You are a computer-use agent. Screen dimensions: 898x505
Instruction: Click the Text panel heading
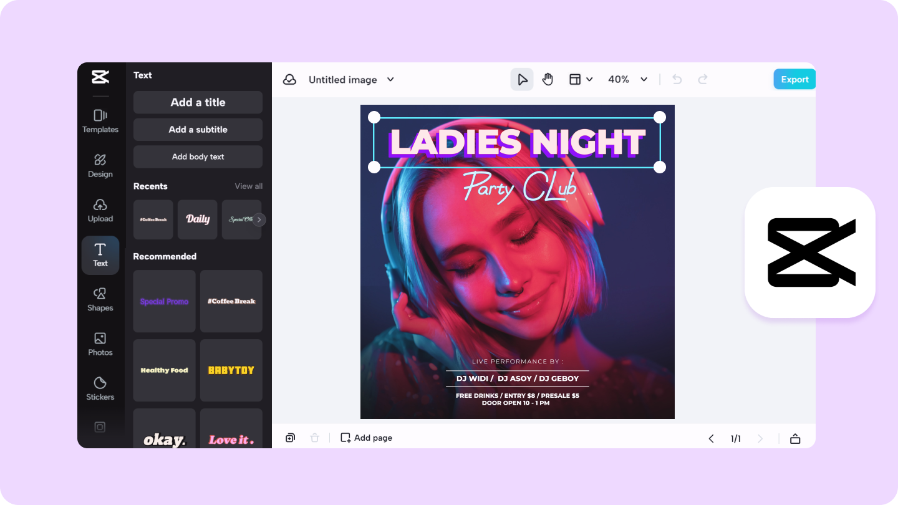coord(143,75)
